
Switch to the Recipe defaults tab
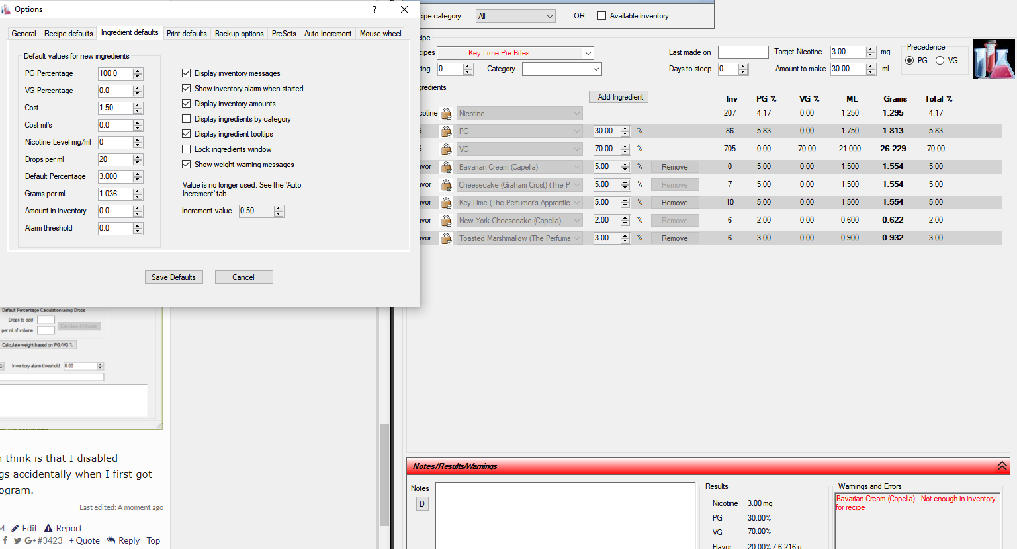pyautogui.click(x=68, y=34)
